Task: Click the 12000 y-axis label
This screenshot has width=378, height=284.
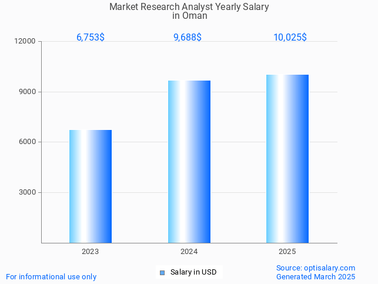Action: pos(25,41)
